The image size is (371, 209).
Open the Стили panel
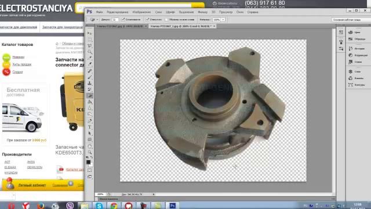(x=355, y=62)
